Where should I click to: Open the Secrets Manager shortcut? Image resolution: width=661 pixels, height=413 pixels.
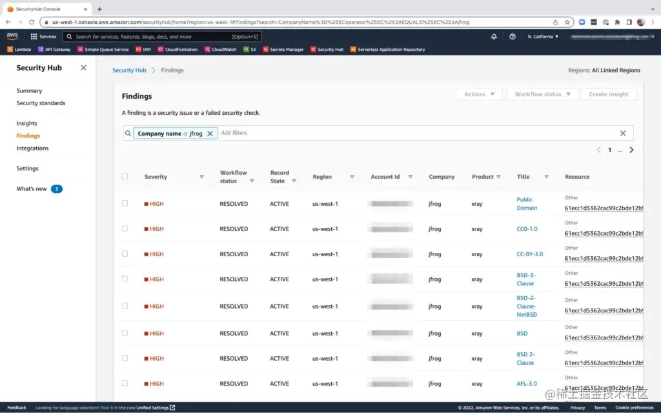(x=283, y=49)
